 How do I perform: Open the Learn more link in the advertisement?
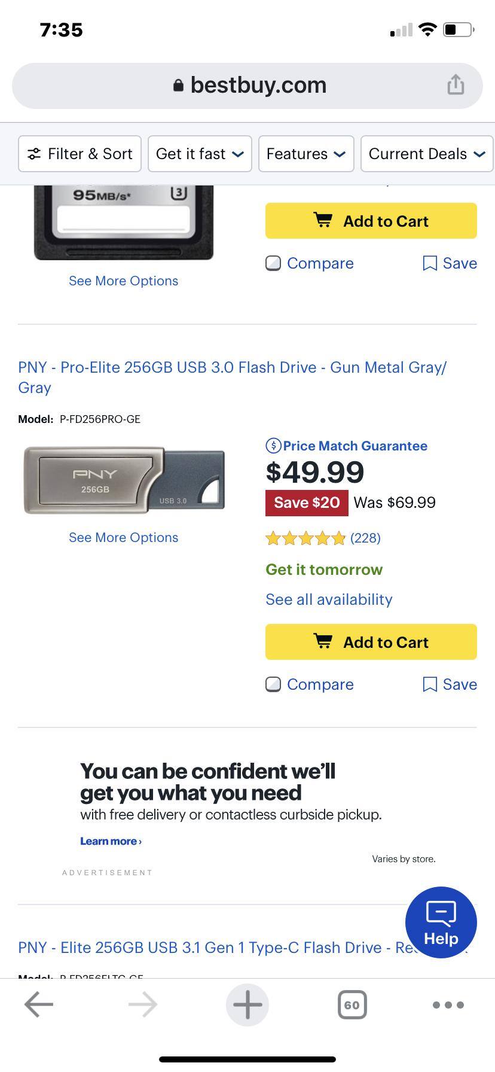point(111,840)
